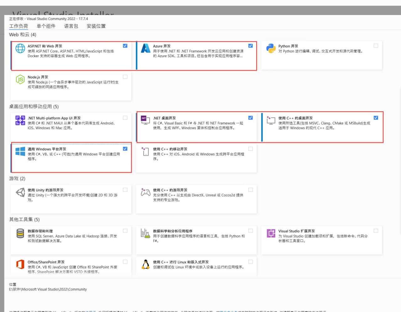Click the install path E:\软件\Microsoft Visual Studio\2022\Community

click(48, 289)
